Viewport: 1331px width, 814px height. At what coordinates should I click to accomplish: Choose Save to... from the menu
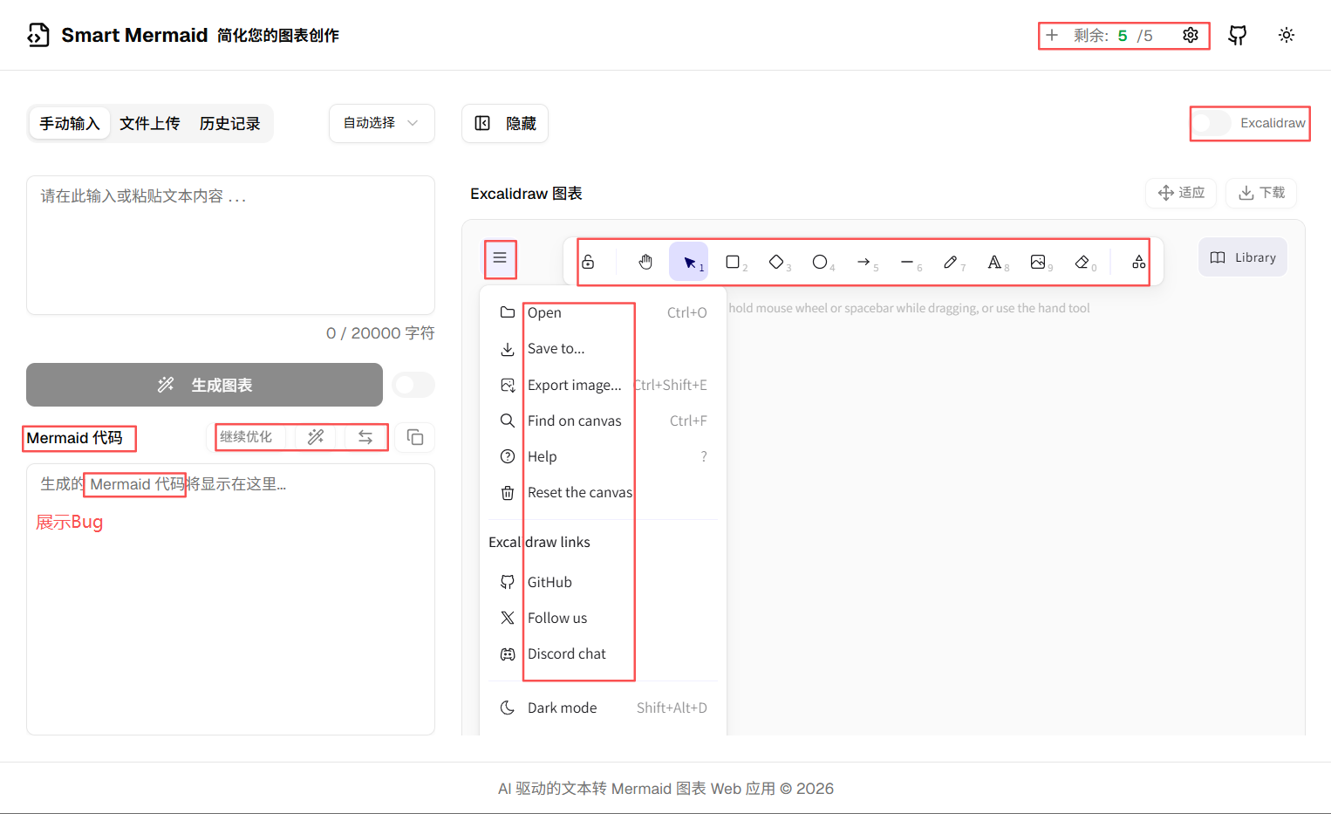(603, 348)
